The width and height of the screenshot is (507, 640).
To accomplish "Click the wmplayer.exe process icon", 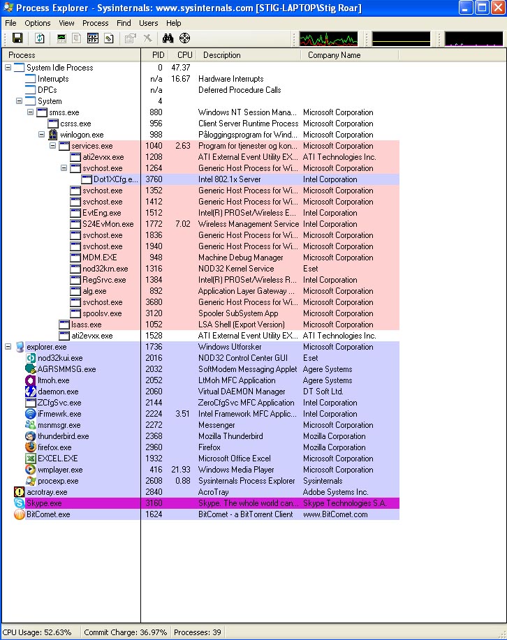I will [x=31, y=470].
